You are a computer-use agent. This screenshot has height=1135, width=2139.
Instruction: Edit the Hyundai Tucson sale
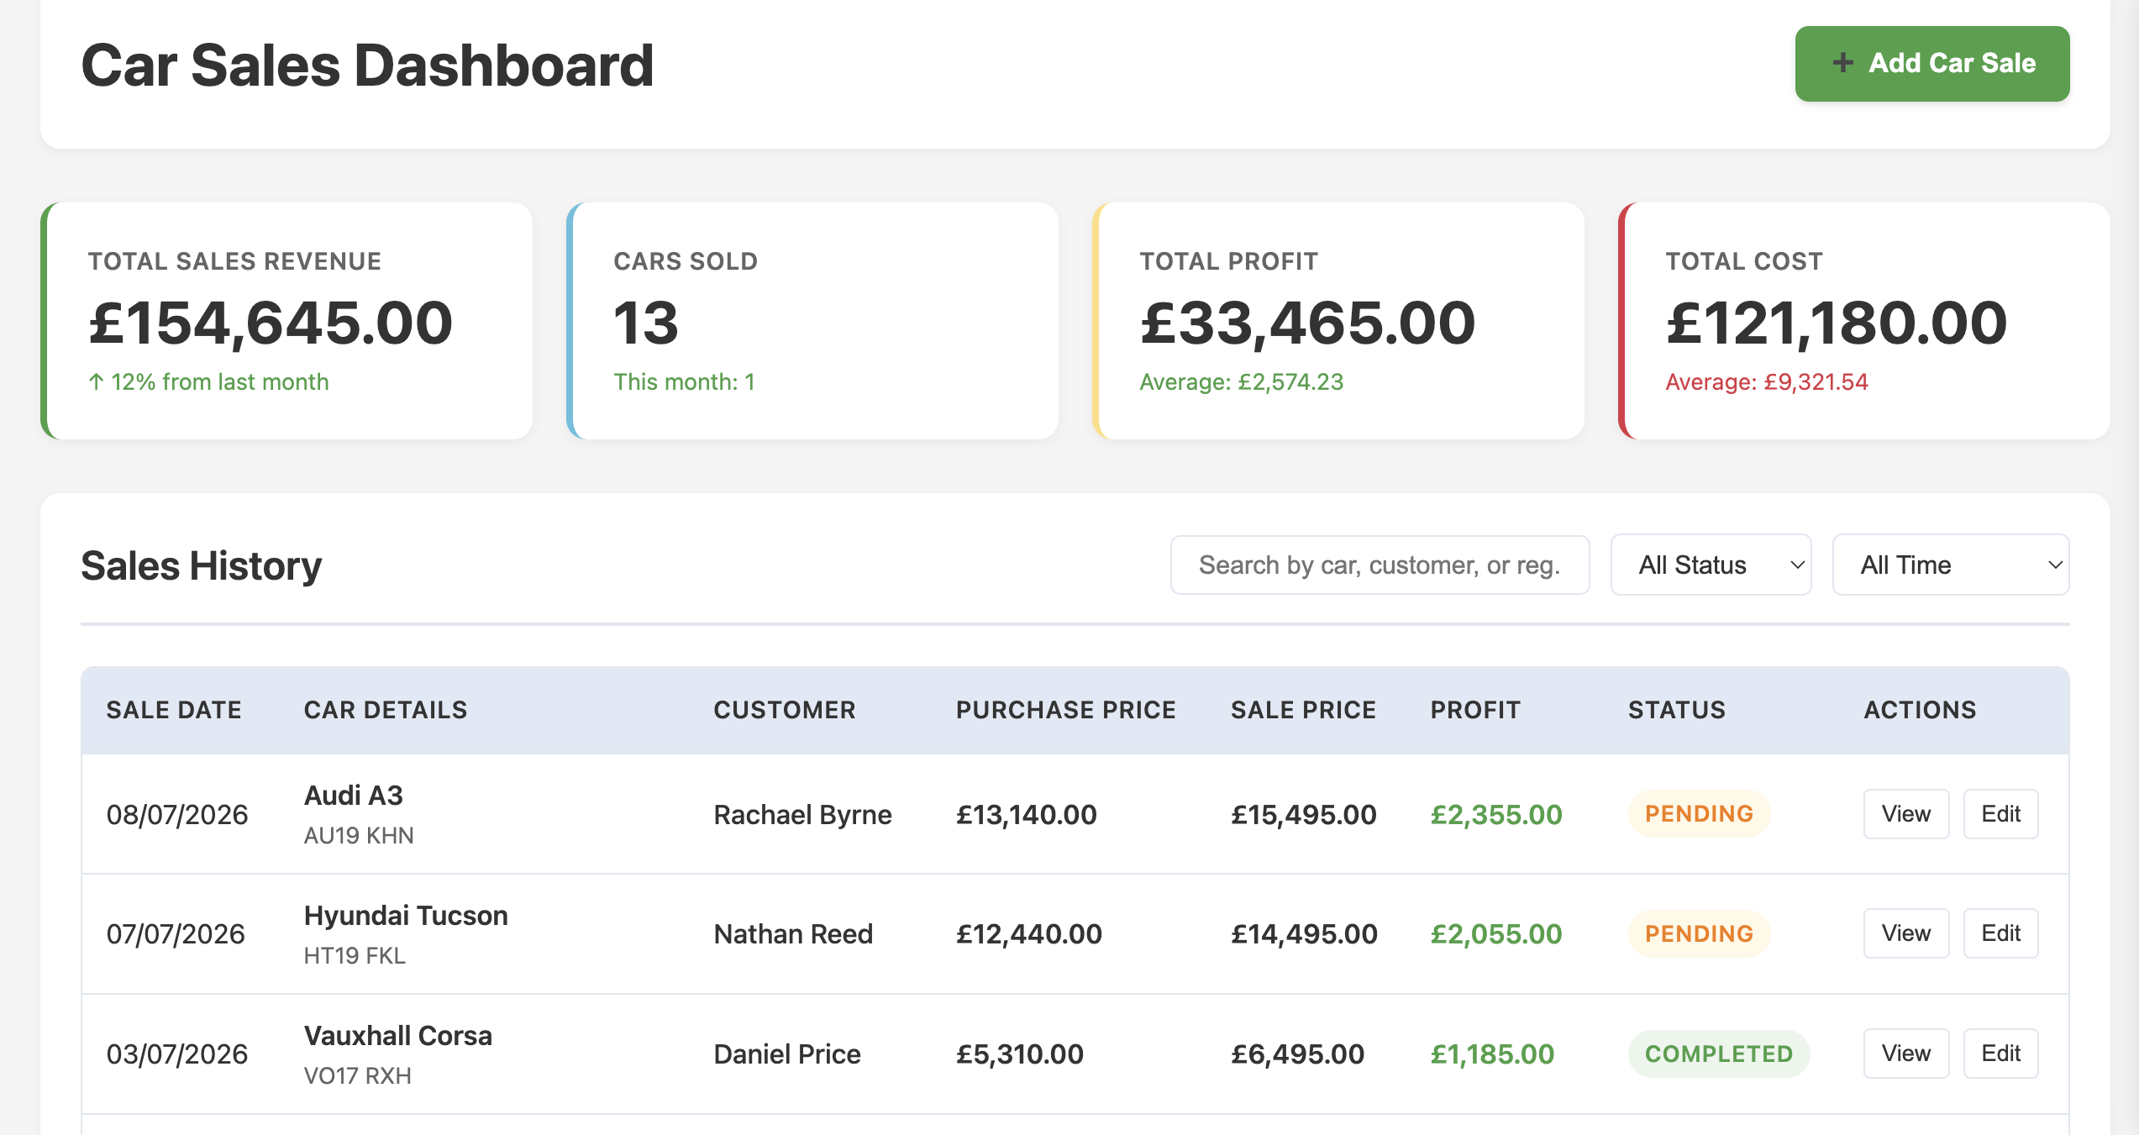2000,933
